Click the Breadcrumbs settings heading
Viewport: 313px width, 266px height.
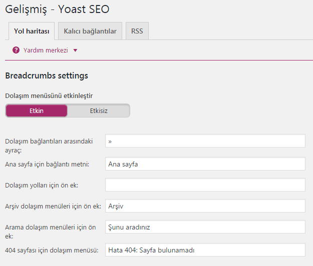pyautogui.click(x=47, y=75)
